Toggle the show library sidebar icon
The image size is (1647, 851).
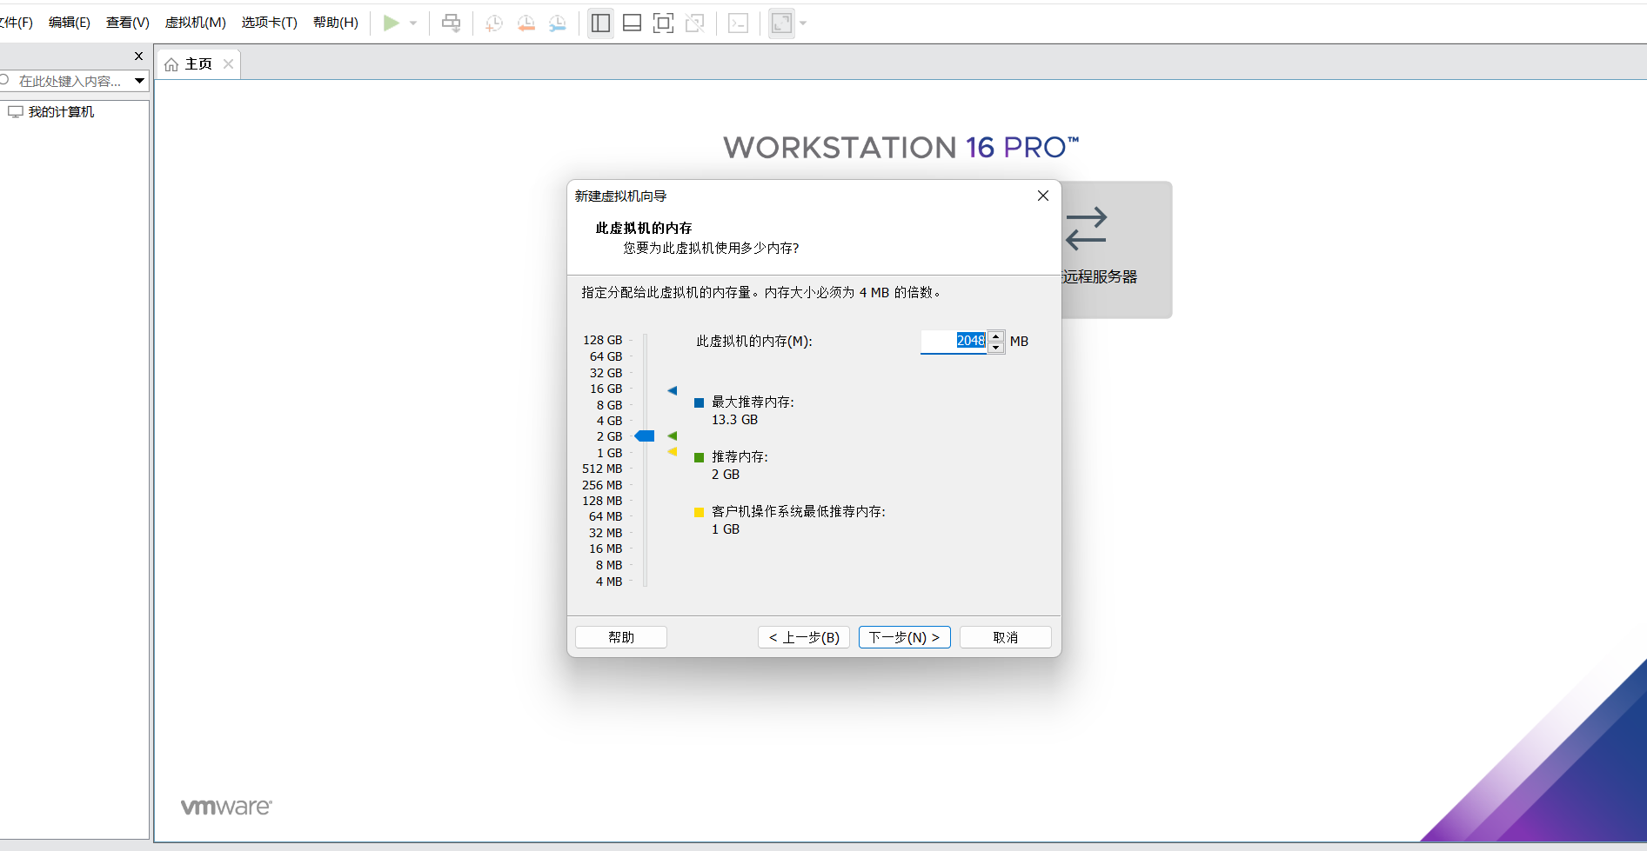pyautogui.click(x=600, y=23)
